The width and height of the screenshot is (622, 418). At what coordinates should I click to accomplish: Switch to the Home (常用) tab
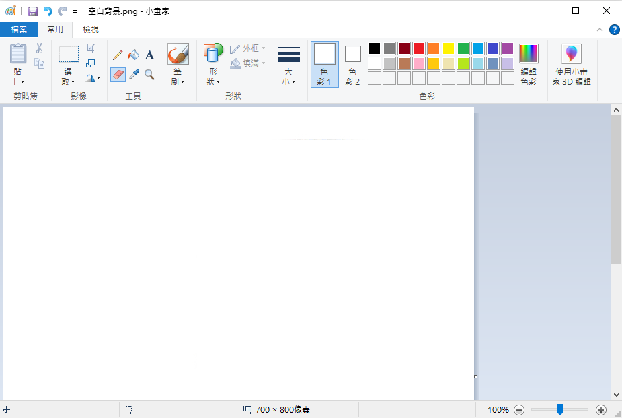tap(55, 30)
